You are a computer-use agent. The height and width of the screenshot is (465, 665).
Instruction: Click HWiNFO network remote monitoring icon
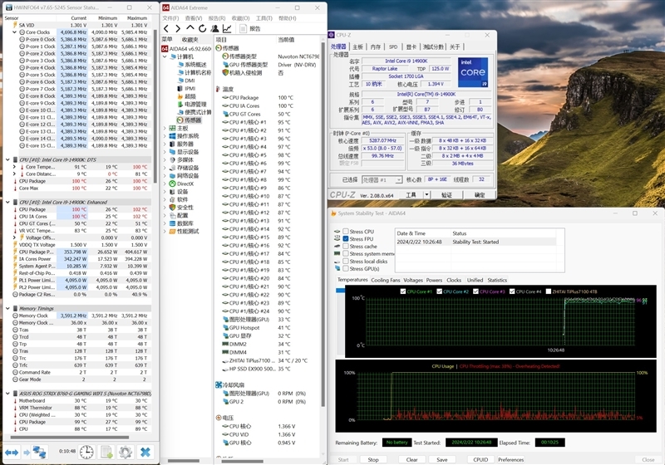point(39,451)
